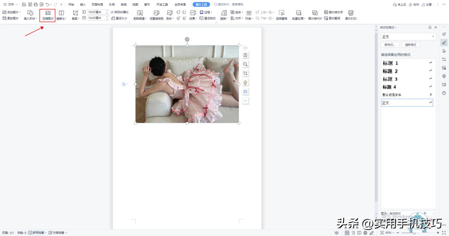Click the 图片打印 print picture icon
Image resolution: width=449 pixels, height=236 pixels.
click(351, 15)
